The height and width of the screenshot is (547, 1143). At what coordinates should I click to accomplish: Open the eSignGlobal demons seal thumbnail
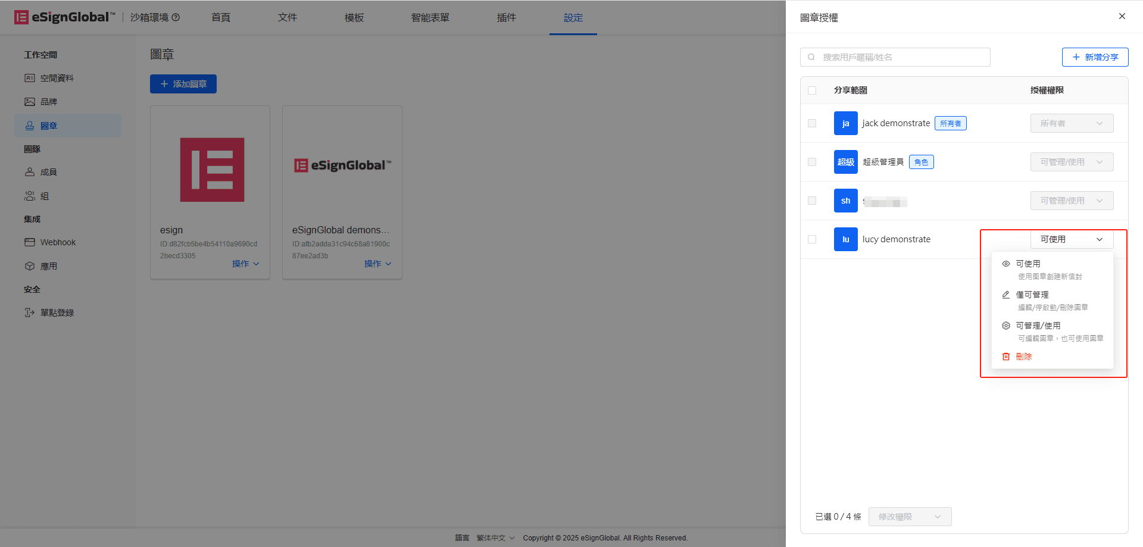[x=343, y=165]
